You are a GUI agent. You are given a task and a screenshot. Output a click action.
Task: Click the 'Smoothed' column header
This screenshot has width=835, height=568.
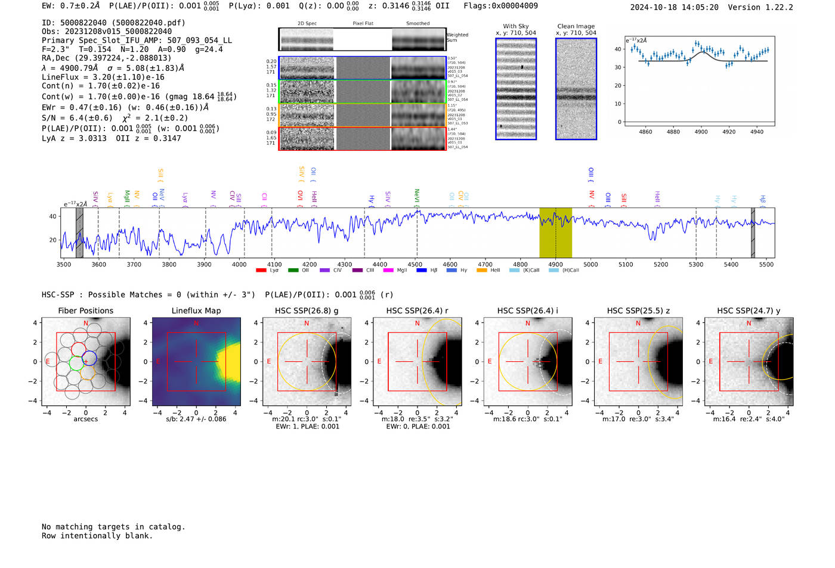(x=418, y=23)
